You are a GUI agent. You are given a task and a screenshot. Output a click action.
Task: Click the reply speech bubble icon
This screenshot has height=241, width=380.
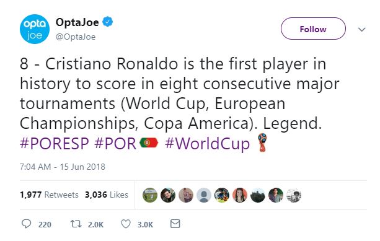[x=27, y=224]
